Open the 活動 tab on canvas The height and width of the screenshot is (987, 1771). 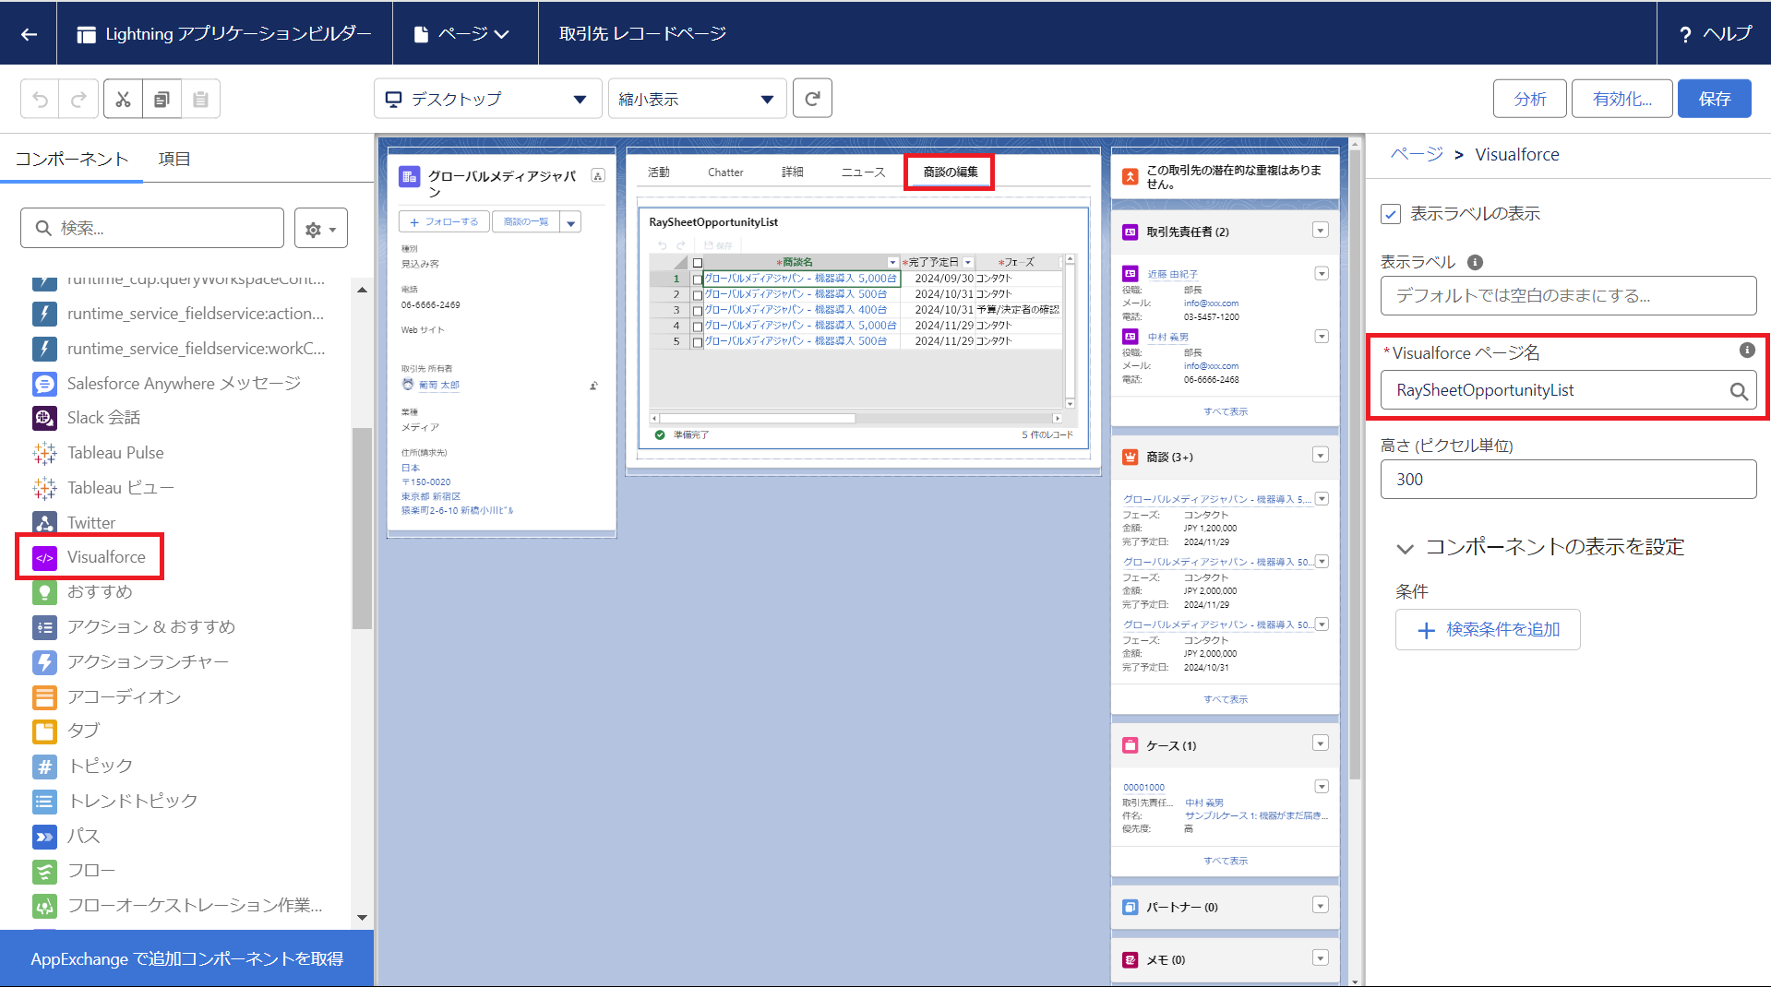pos(659,172)
